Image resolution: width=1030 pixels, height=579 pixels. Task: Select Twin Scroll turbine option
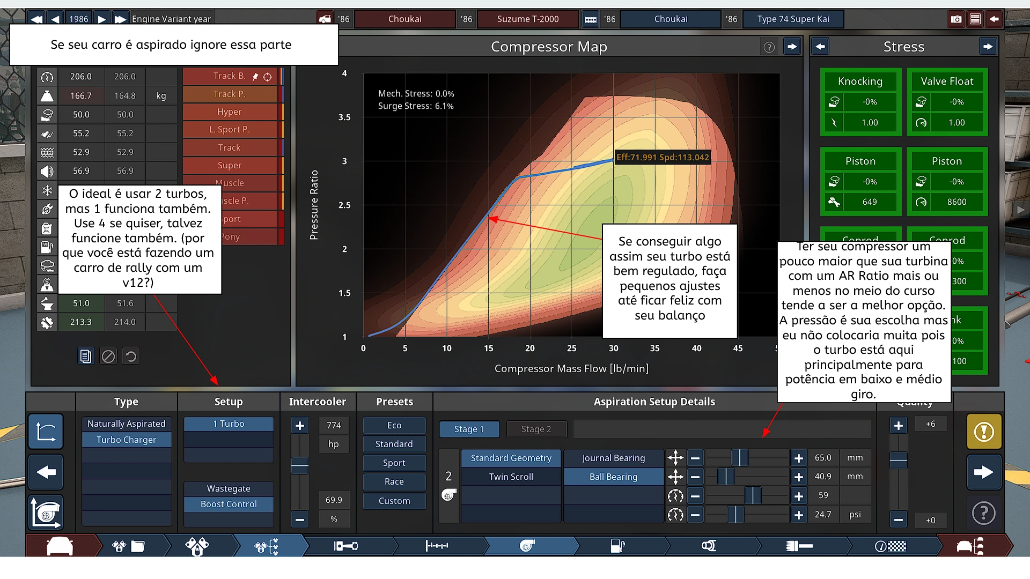pos(511,477)
